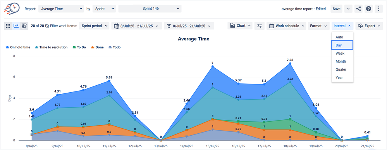The image size is (387, 150).
Task: Toggle On hold time legend series
Action: (18, 47)
